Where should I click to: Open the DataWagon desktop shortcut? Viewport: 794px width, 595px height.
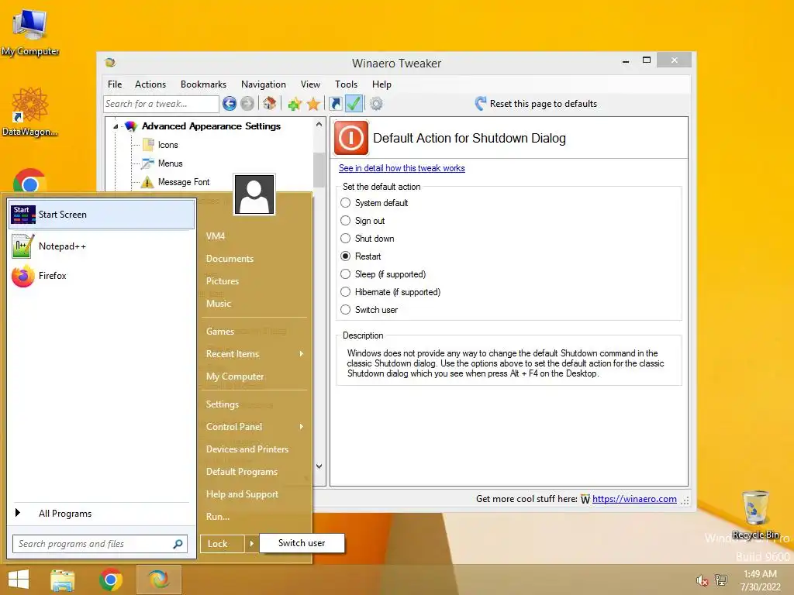point(30,112)
